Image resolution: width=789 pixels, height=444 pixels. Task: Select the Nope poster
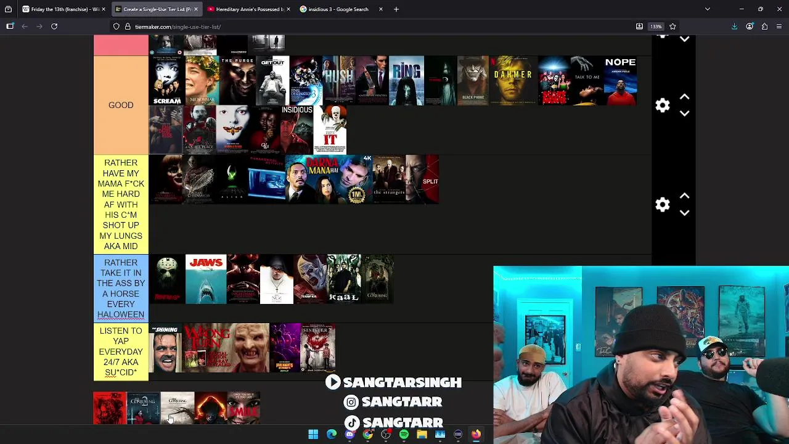[620, 81]
